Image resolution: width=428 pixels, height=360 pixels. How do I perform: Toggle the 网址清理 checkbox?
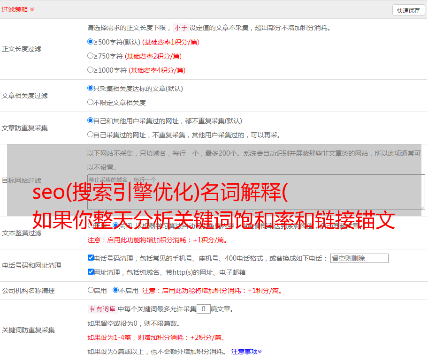pyautogui.click(x=91, y=271)
